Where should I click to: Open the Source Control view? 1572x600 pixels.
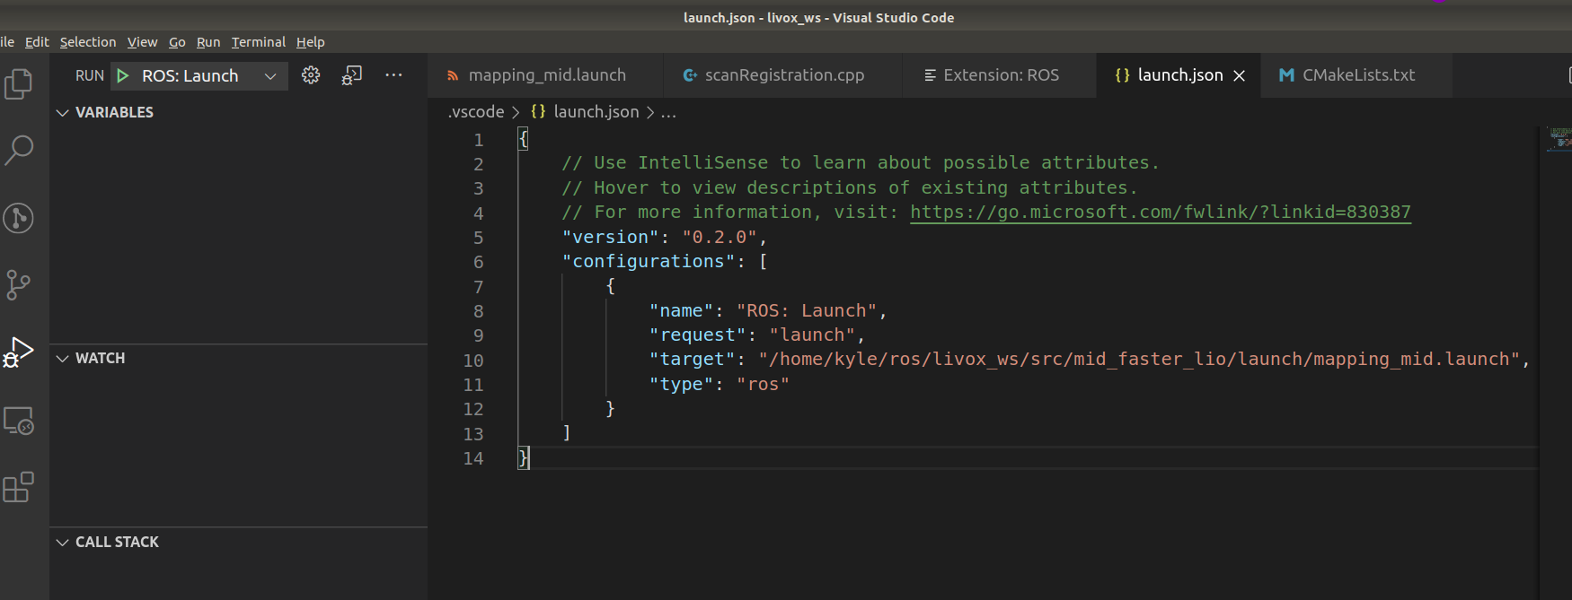[x=19, y=285]
